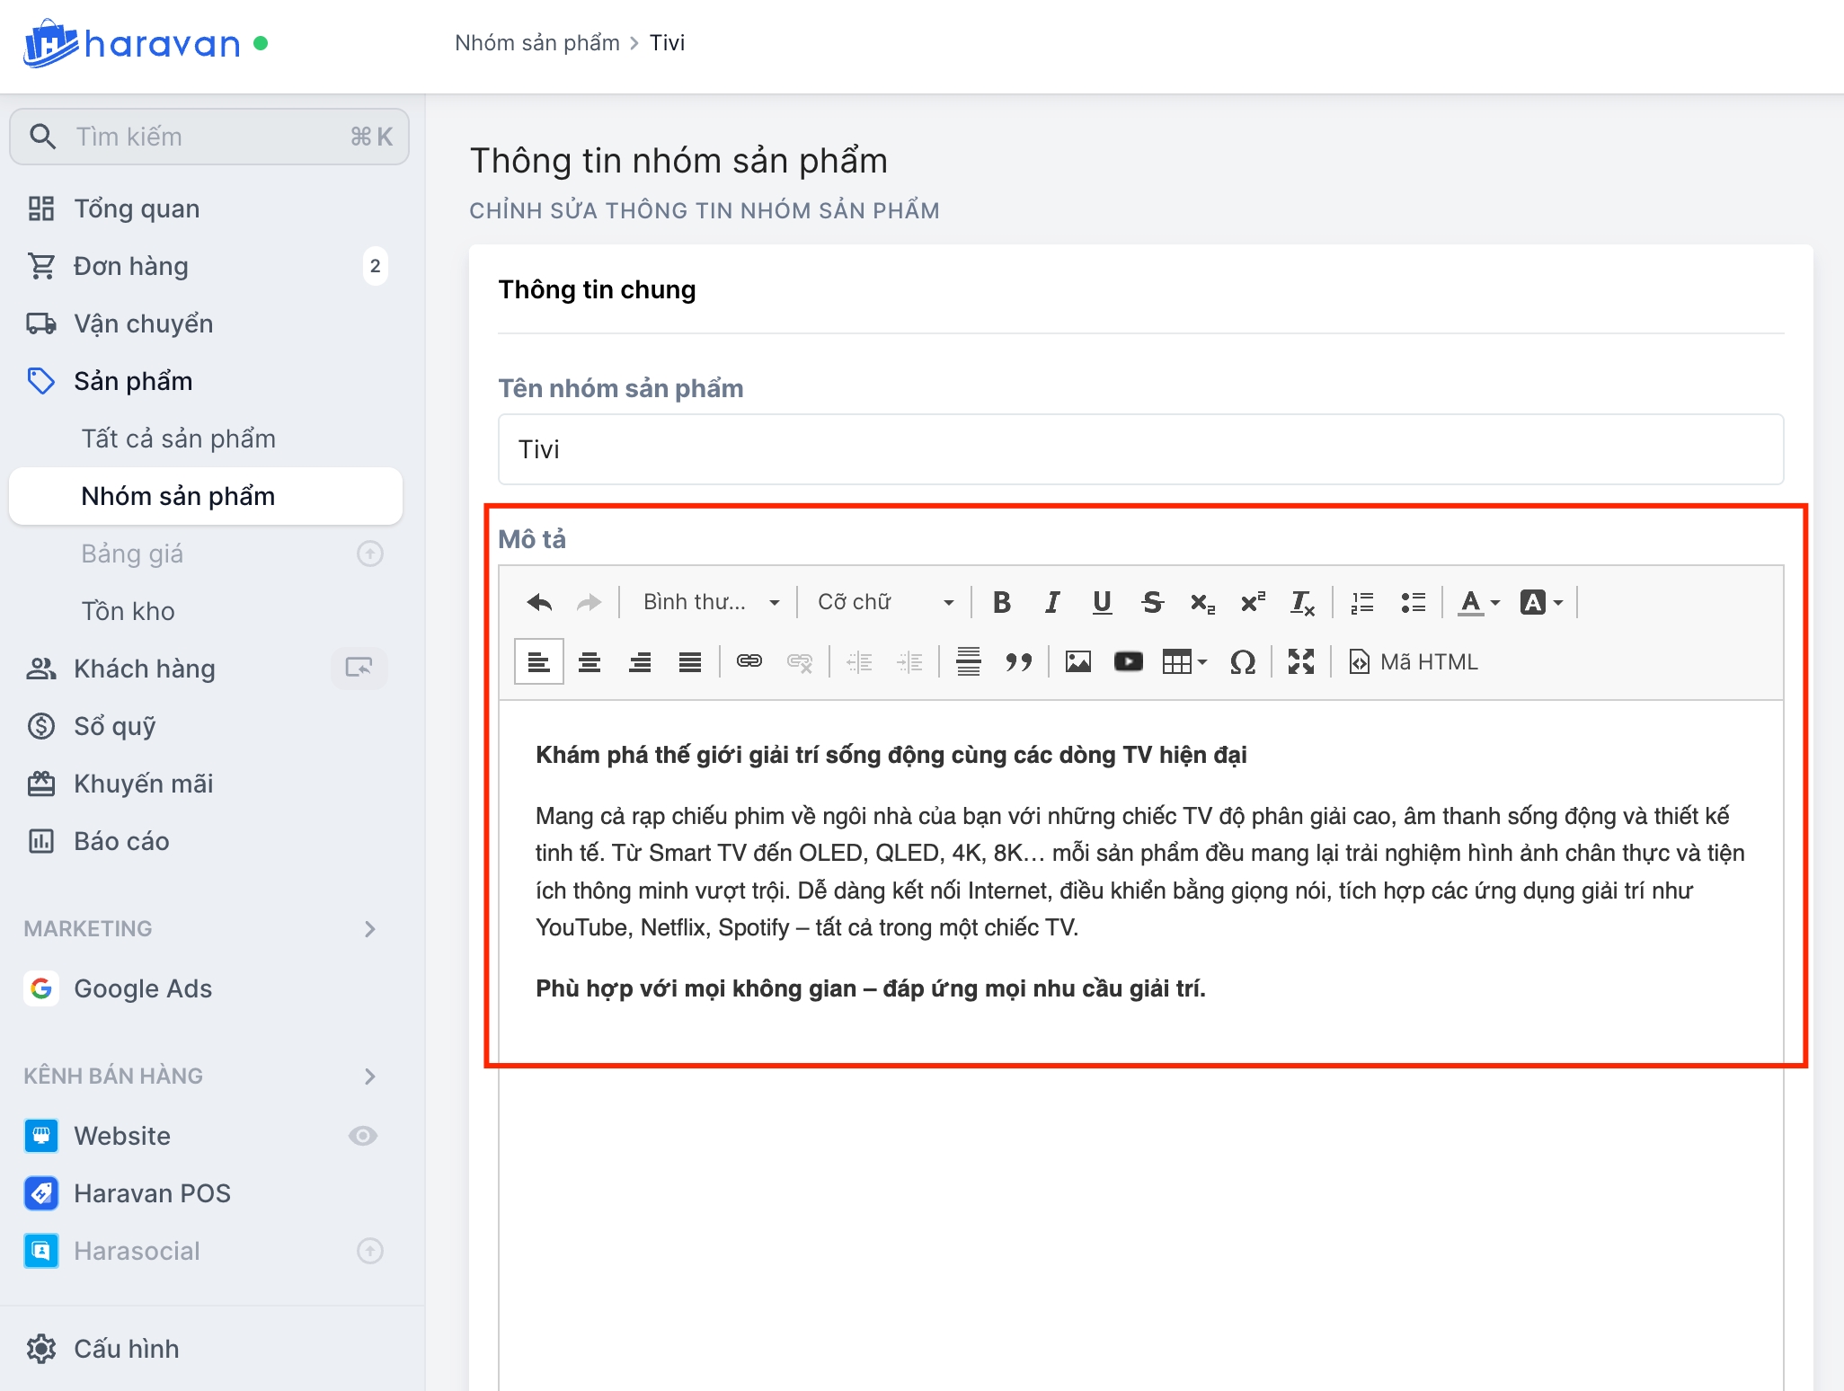Open Tất cả sản phẩm menu item
Screen dimensions: 1844x1391
(178, 439)
